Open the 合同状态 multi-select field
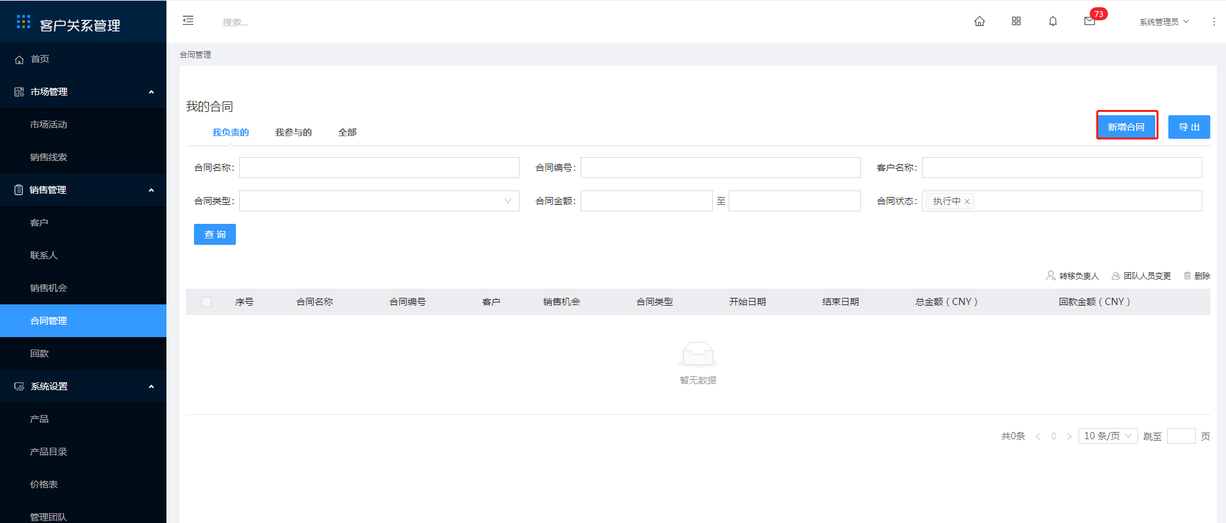This screenshot has width=1226, height=523. click(1062, 201)
